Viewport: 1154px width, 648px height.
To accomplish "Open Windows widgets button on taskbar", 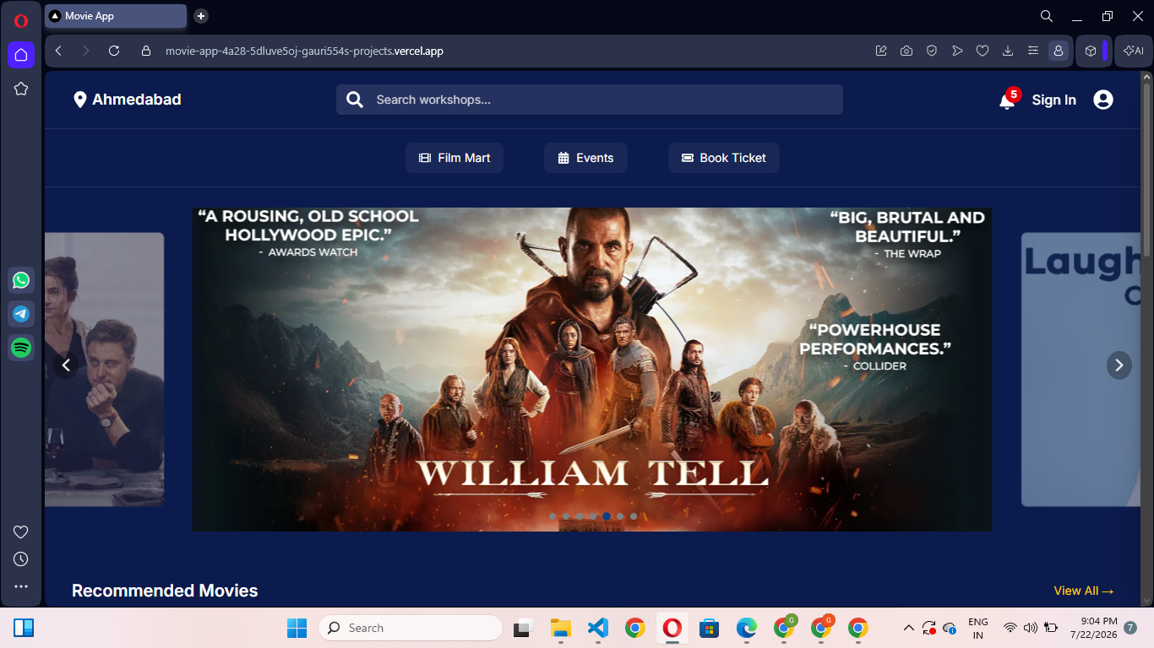I will pos(24,628).
